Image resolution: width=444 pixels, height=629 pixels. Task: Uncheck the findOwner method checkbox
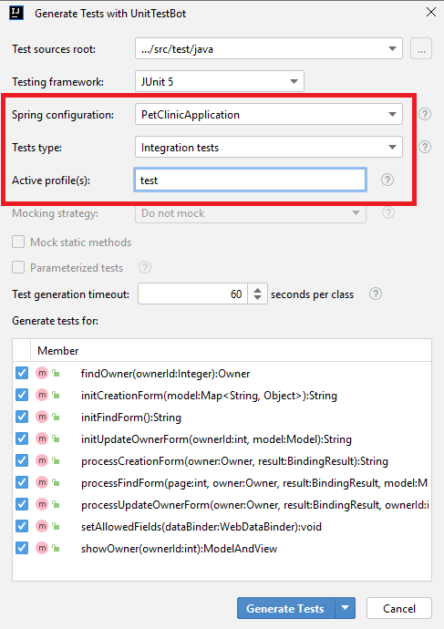click(x=22, y=373)
